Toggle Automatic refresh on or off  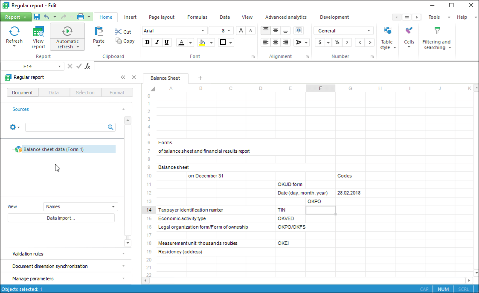67,32
